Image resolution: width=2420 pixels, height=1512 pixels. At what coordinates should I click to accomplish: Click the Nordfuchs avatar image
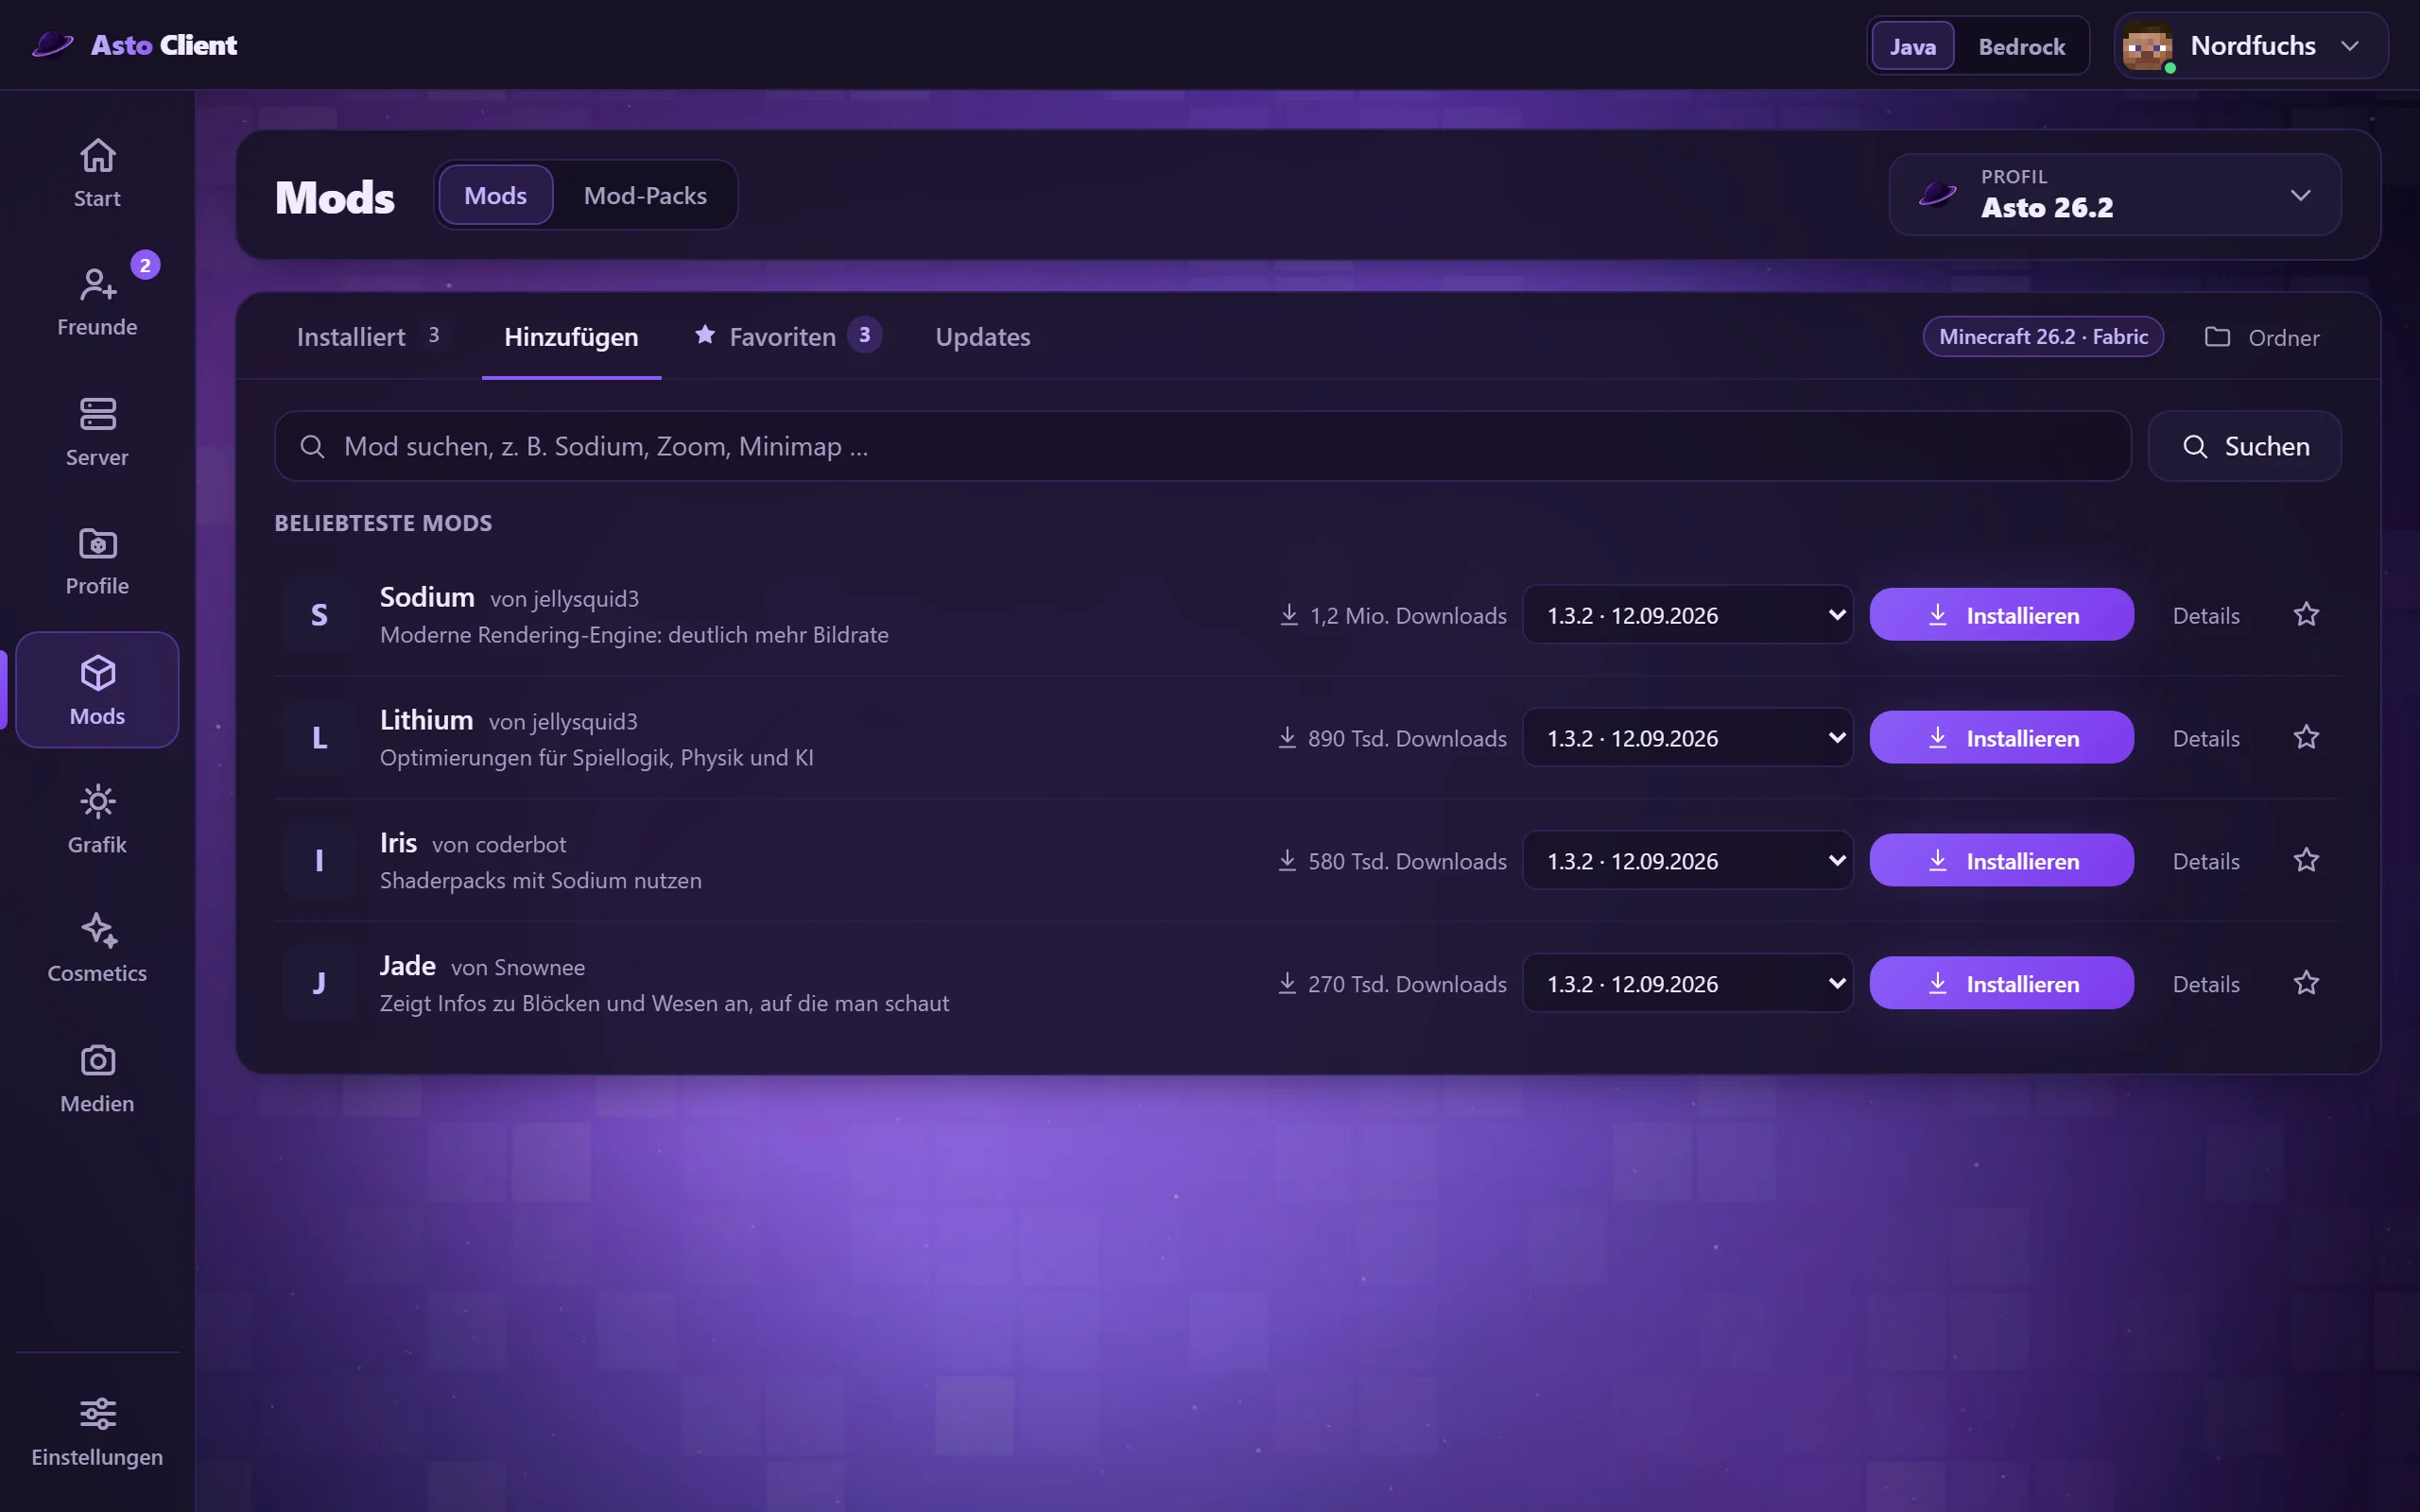[x=2147, y=46]
